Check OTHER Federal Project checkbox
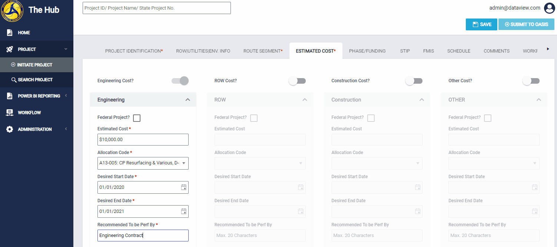Viewport: 557px width, 247px height. (488, 118)
